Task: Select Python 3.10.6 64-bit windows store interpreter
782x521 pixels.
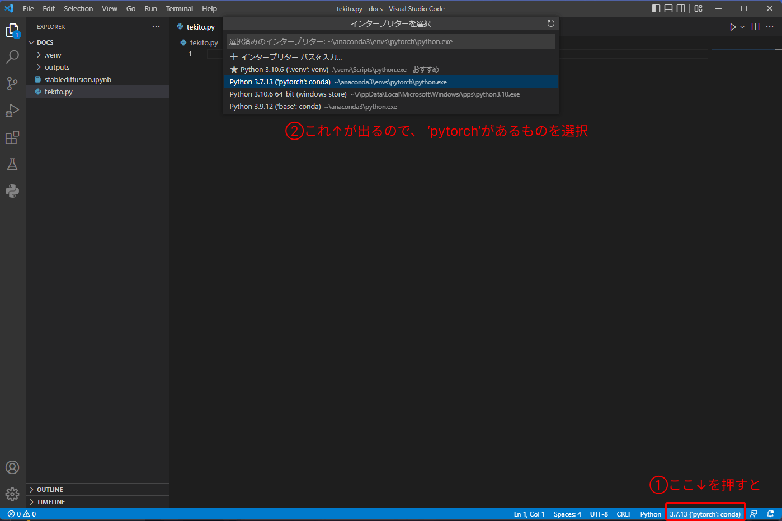Action: click(x=390, y=94)
